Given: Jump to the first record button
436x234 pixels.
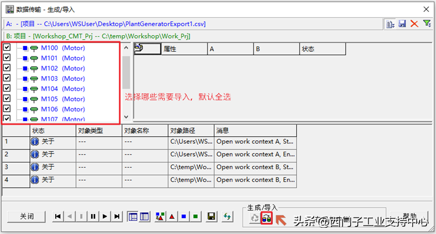Looking at the screenshot, I should 57,216.
